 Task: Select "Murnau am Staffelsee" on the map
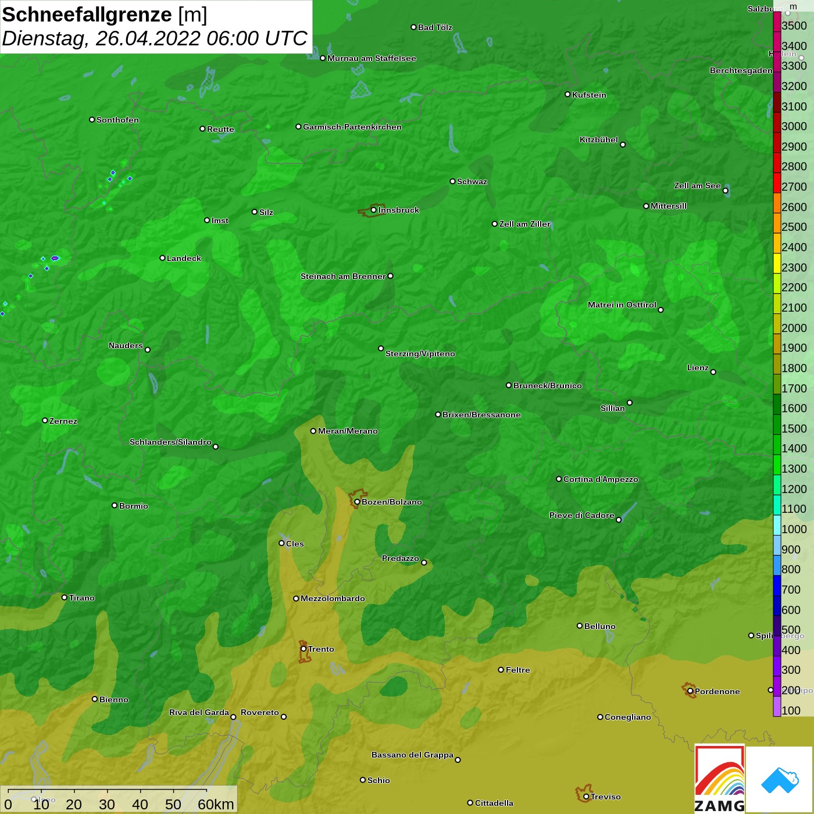(372, 58)
